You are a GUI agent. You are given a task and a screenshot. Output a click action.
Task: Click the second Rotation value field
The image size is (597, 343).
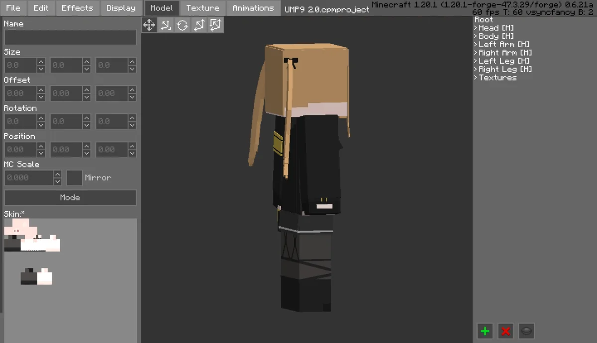tap(66, 121)
